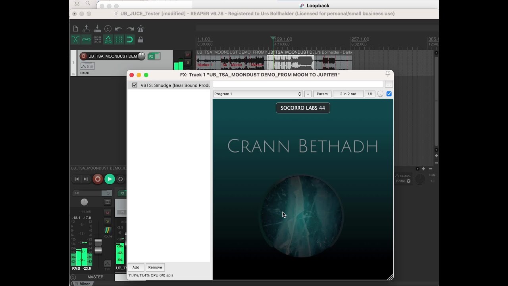Create a new project with the blank-page icon
508x286 pixels.
coord(75,29)
